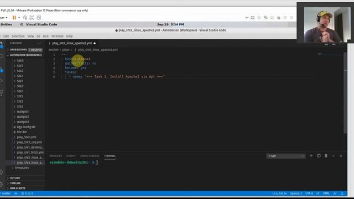Open the VMware Player menu dropdown
This screenshot has height=199, width=354.
pos(4,18)
